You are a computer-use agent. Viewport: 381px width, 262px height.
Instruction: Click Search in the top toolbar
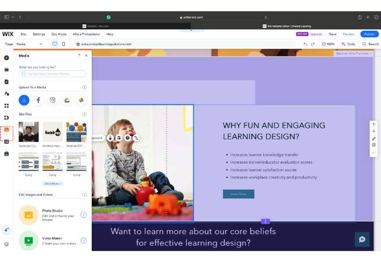coord(371,44)
